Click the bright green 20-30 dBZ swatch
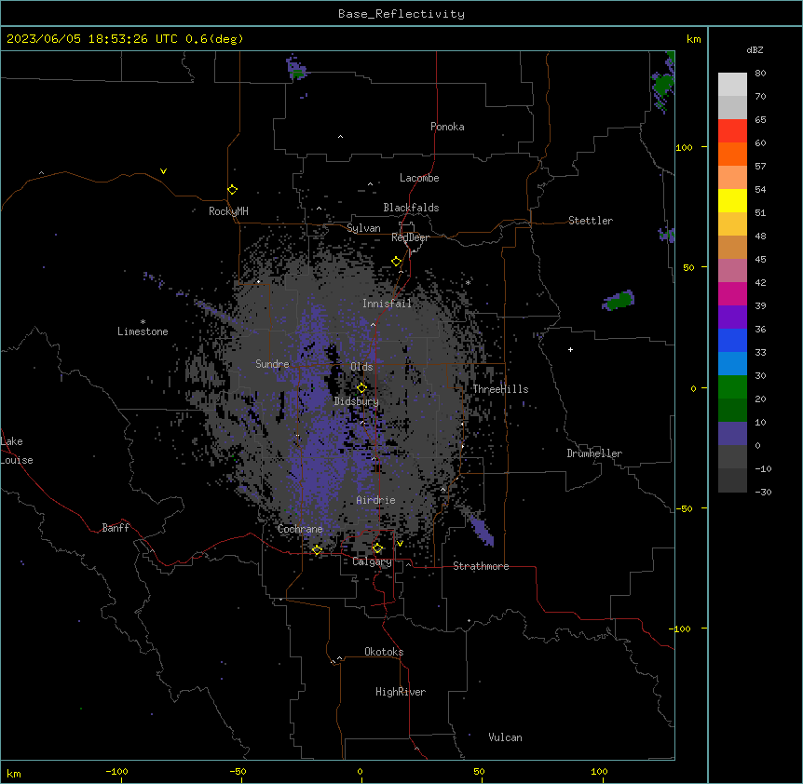803x784 pixels. [732, 387]
